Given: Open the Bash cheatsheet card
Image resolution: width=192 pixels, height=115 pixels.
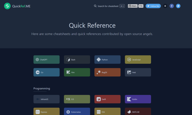Looking at the screenshot, I should [x=77, y=60].
